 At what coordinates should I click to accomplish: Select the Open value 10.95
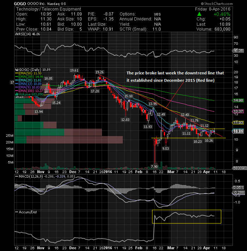(x=46, y=14)
